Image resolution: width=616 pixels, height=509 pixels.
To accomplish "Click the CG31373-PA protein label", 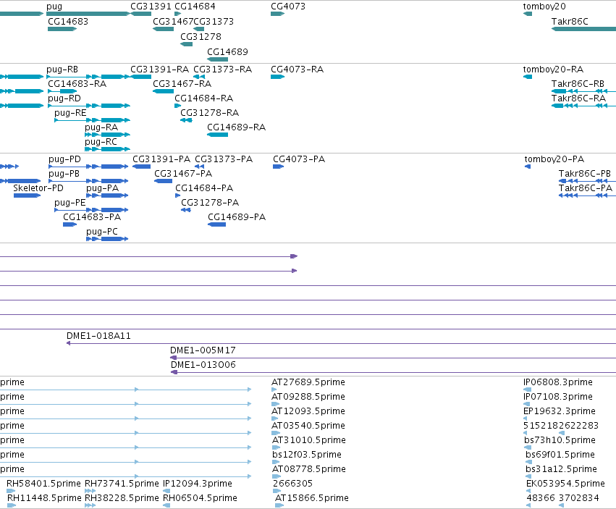I will point(224,159).
